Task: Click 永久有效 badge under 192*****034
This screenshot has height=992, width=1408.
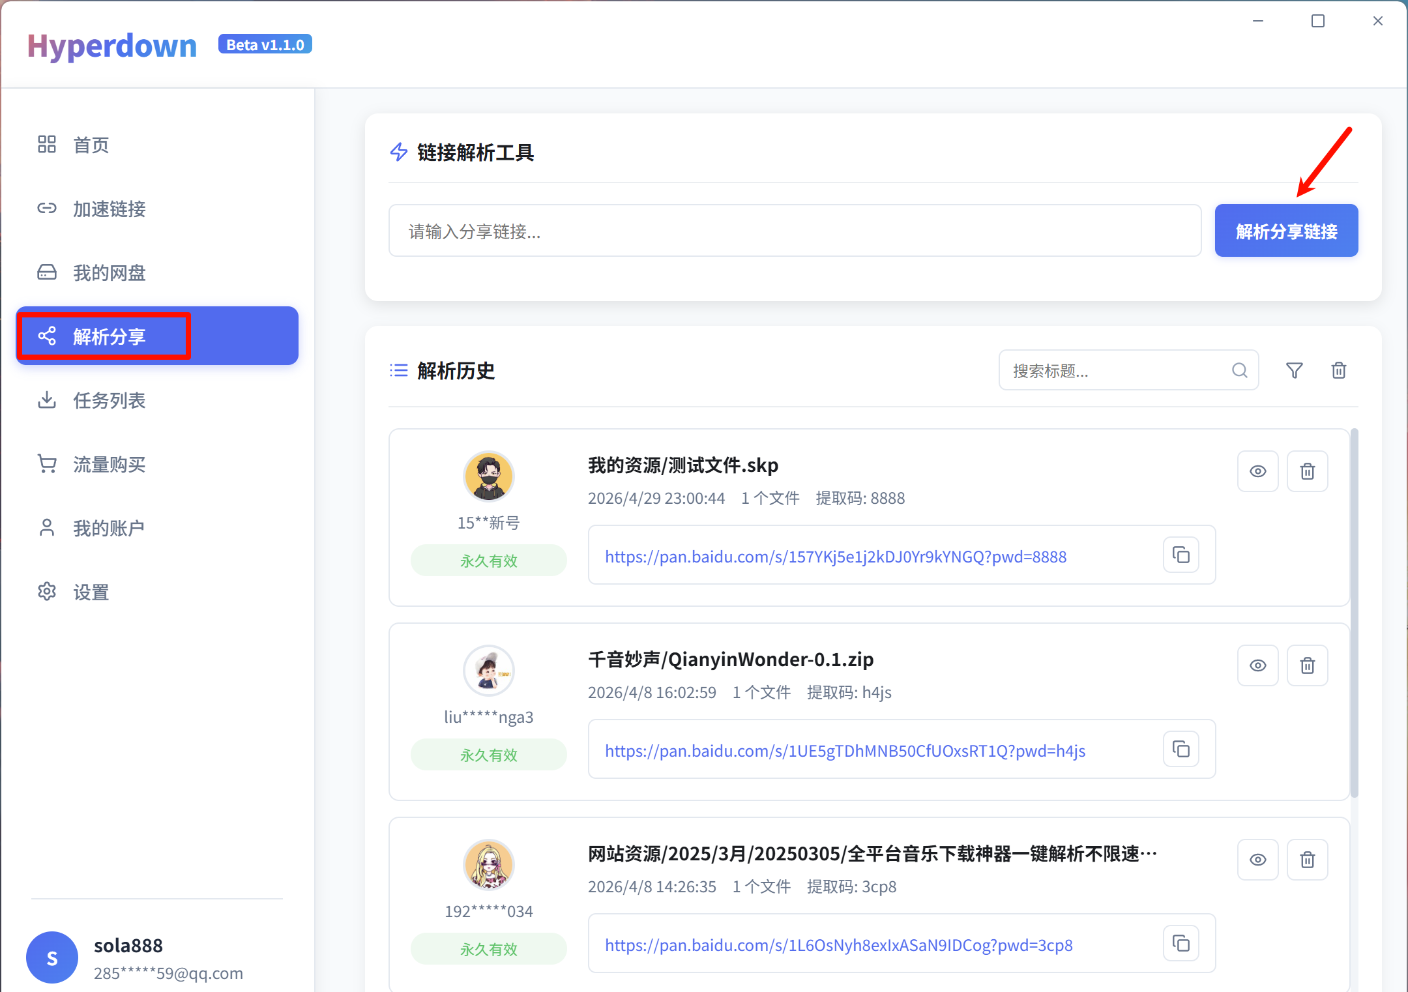Action: click(489, 949)
